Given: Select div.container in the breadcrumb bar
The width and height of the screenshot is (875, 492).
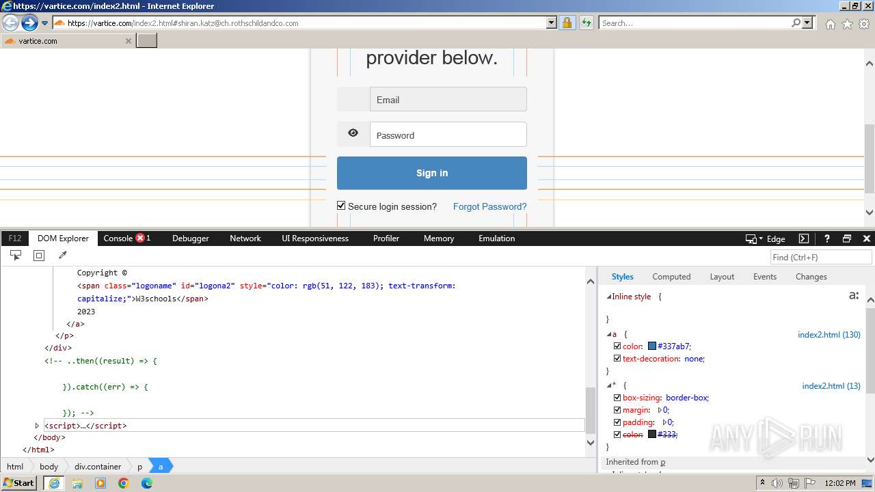Looking at the screenshot, I should [98, 467].
